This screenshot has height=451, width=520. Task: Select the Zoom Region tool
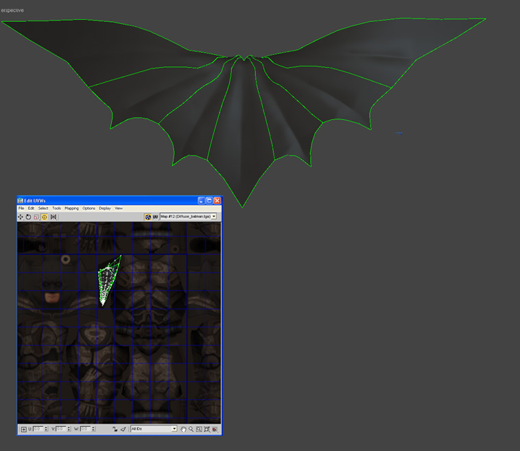[x=199, y=429]
